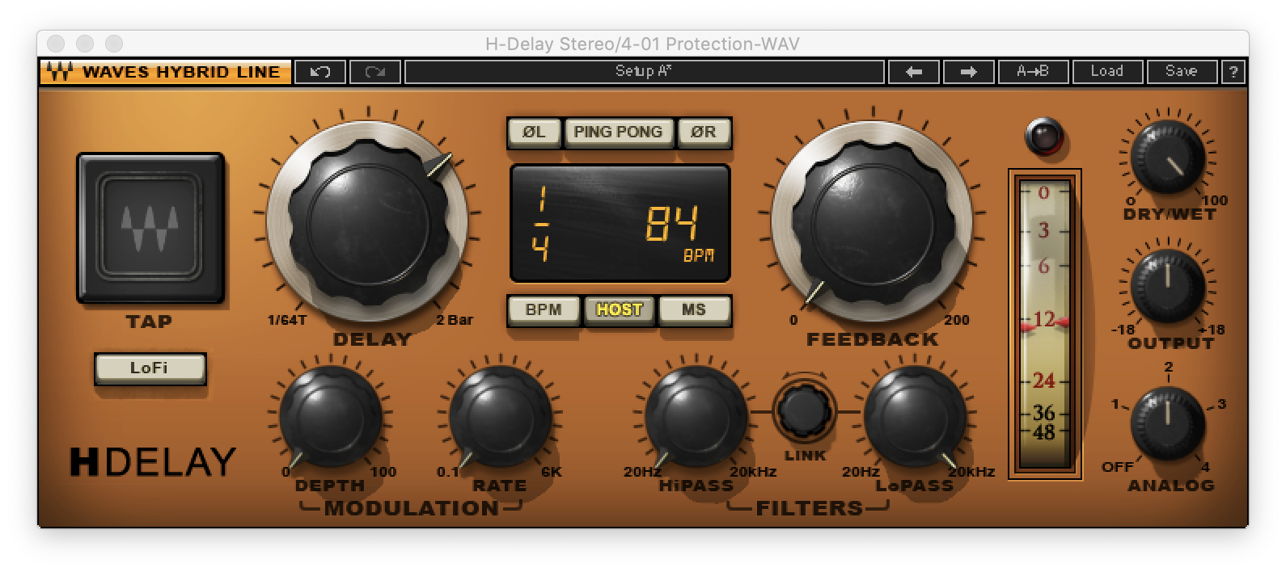Enable PING PONG delay mode
This screenshot has height=572, width=1286.
[619, 132]
